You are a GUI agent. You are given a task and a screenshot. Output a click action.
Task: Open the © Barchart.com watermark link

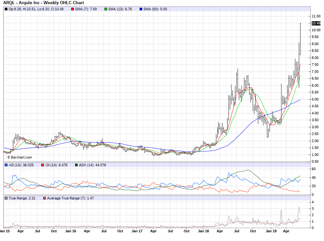(x=20, y=157)
